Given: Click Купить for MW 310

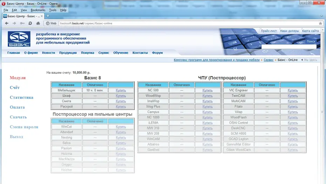Looking at the screenshot, I should pos(208,128).
